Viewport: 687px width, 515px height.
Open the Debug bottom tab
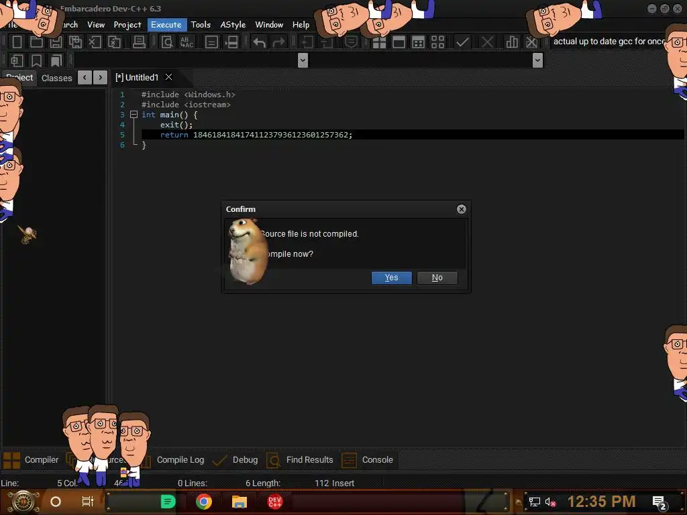[235, 460]
